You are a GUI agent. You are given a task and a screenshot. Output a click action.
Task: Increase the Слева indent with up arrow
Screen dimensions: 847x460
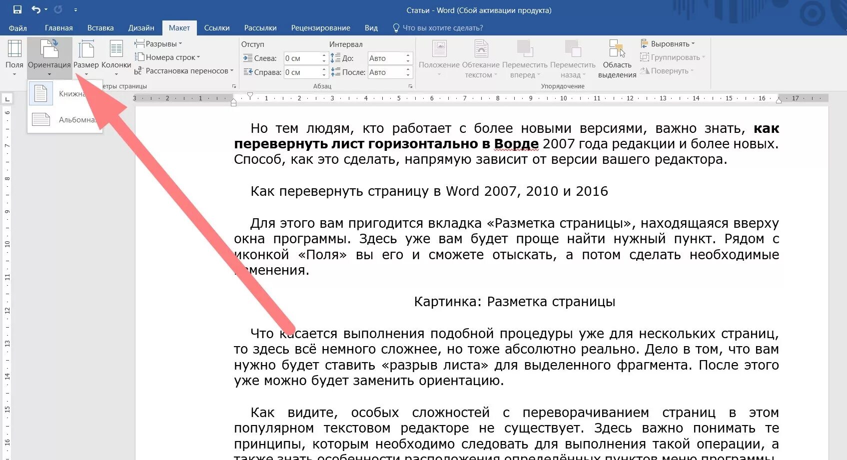[x=324, y=55]
